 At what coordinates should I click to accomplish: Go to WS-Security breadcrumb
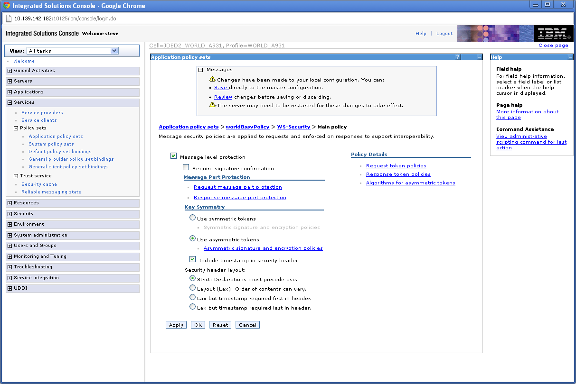coord(293,127)
